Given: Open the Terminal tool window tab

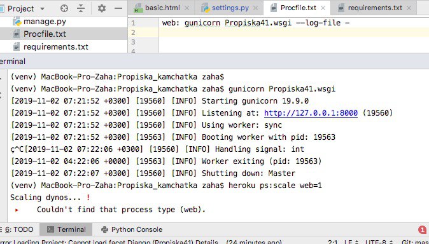Looking at the screenshot, I should (66, 229).
